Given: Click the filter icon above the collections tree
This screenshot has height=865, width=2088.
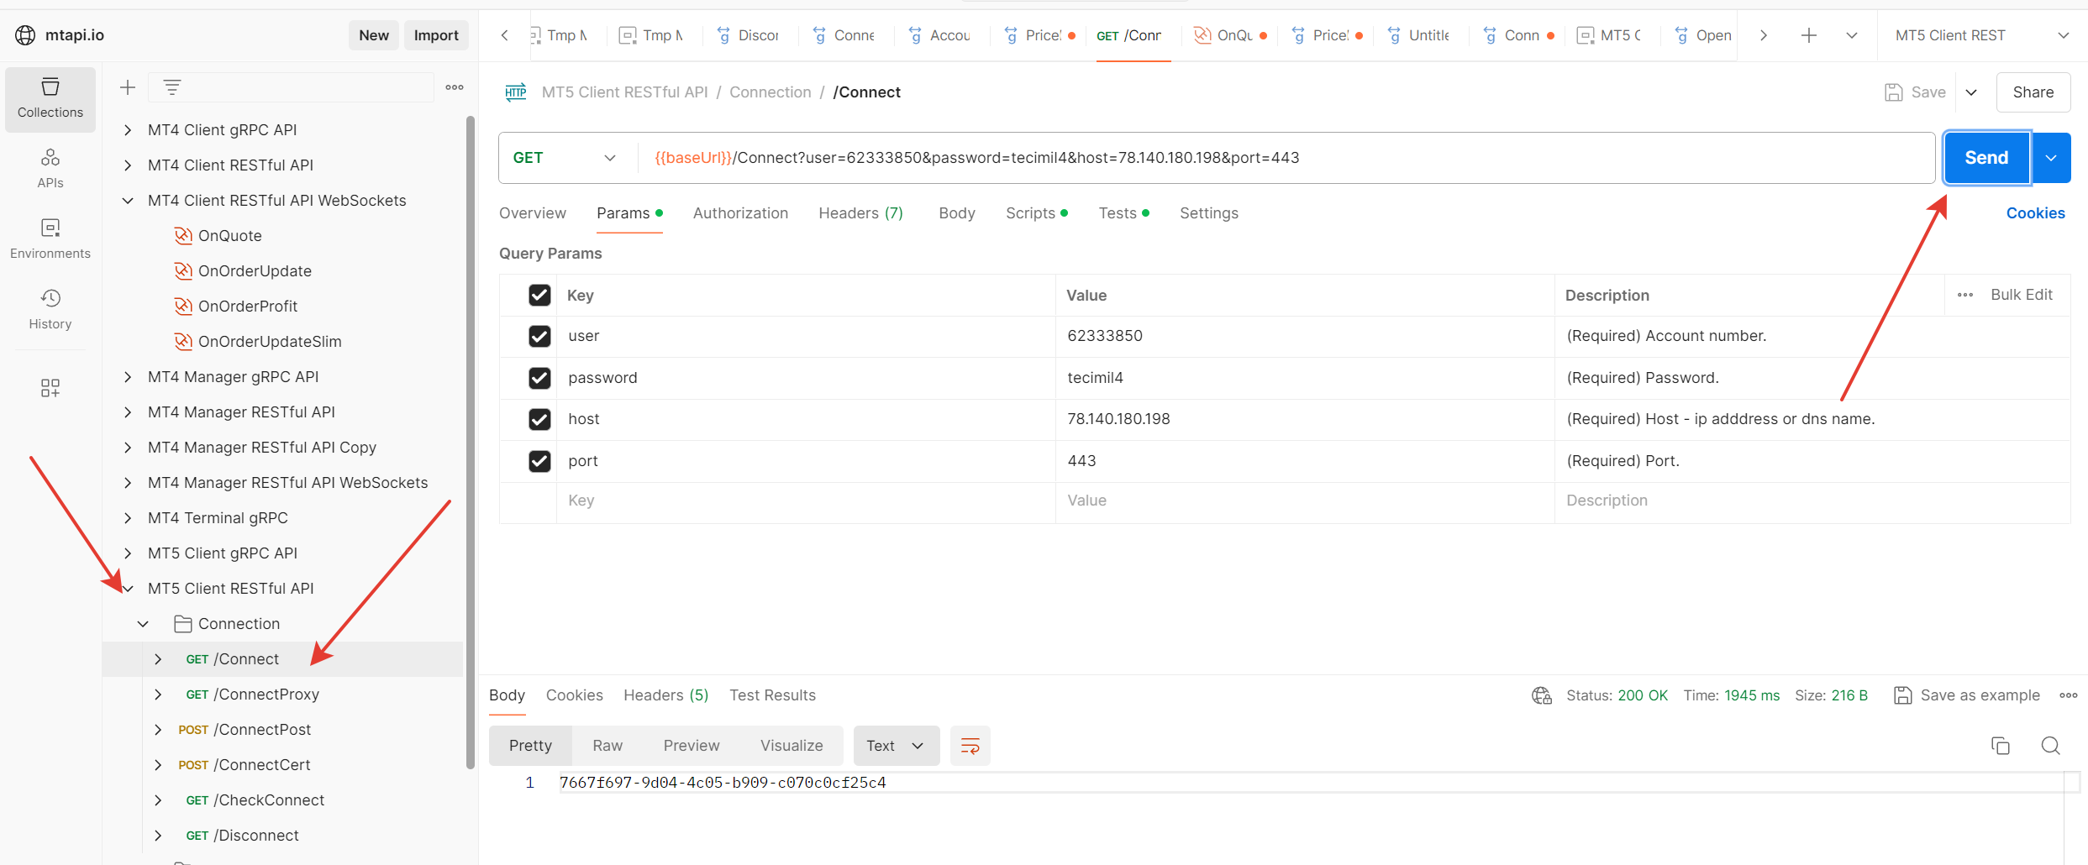Looking at the screenshot, I should click(172, 86).
